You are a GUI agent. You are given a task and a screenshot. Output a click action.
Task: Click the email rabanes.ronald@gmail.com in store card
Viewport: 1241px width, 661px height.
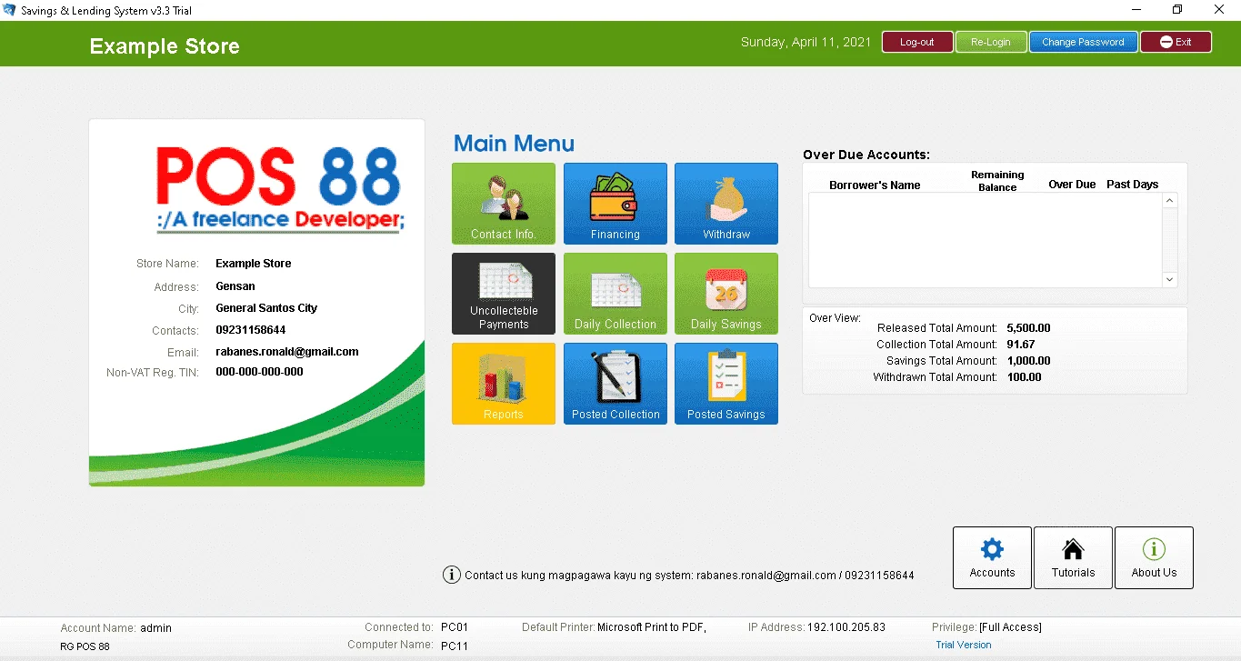pos(287,352)
